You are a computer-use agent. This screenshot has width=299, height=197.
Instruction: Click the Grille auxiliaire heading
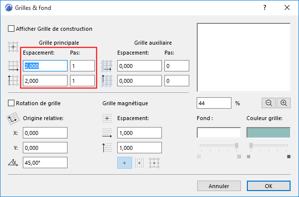153,43
